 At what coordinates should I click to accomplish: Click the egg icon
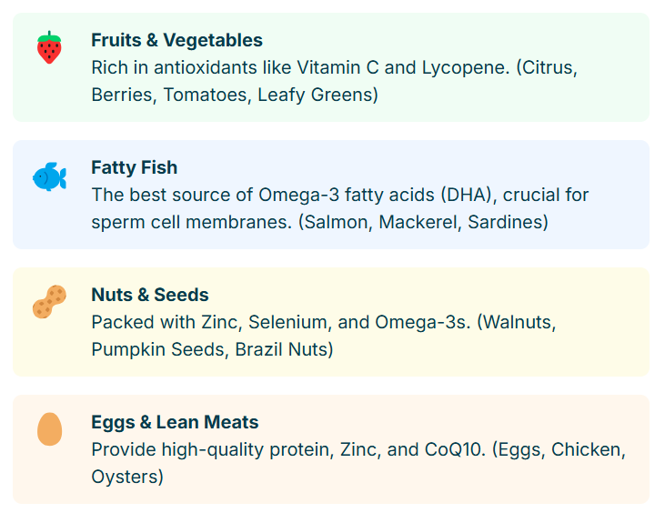pos(49,429)
